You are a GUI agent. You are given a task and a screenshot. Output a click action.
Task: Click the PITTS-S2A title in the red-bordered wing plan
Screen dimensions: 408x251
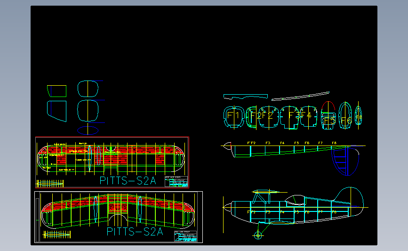click(x=128, y=181)
